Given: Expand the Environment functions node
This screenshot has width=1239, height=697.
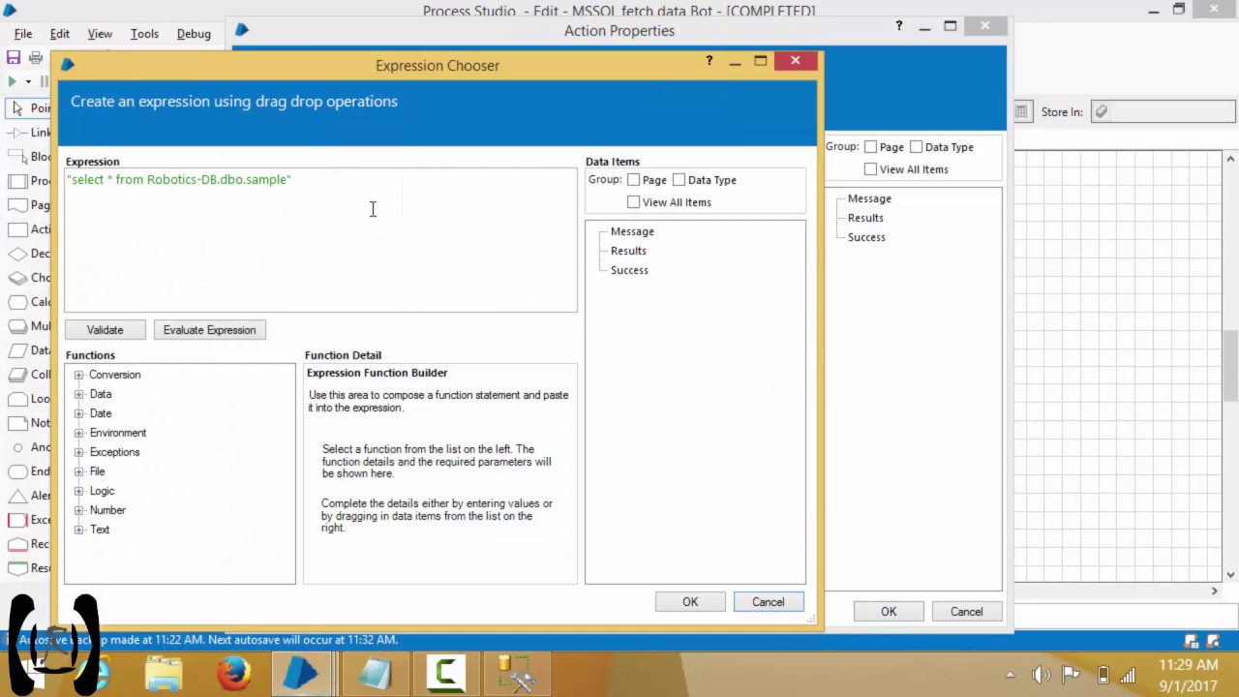Looking at the screenshot, I should point(79,433).
